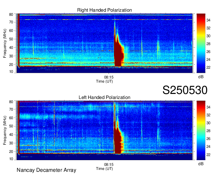The width and height of the screenshot is (214, 174).
Task: Click the 40 frequency tick on Right Handed plot
Action: (11, 48)
